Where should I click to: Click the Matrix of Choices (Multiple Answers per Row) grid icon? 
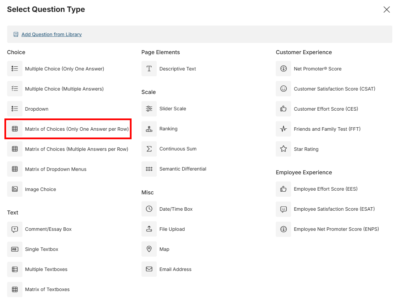click(15, 149)
